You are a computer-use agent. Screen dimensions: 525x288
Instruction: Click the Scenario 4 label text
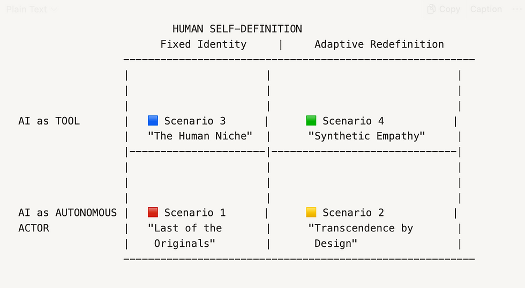click(x=353, y=121)
